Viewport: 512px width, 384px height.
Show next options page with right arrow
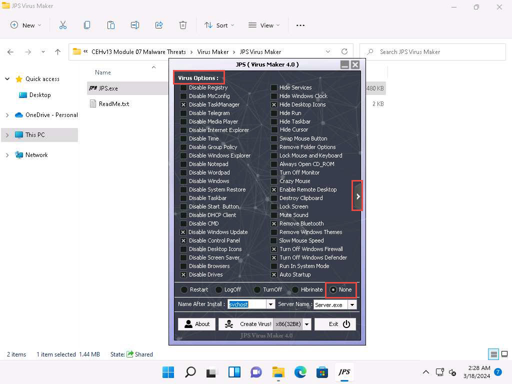[x=357, y=196]
